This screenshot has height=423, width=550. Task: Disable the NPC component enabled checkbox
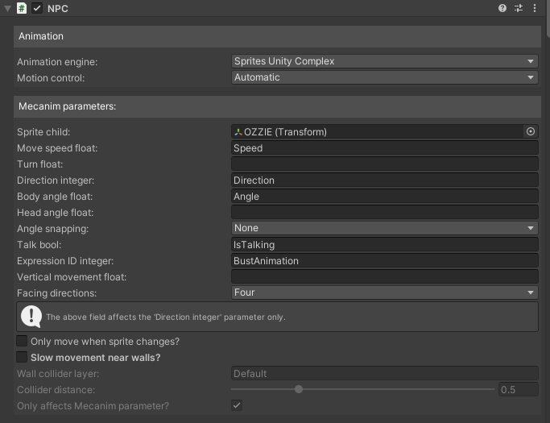[37, 8]
